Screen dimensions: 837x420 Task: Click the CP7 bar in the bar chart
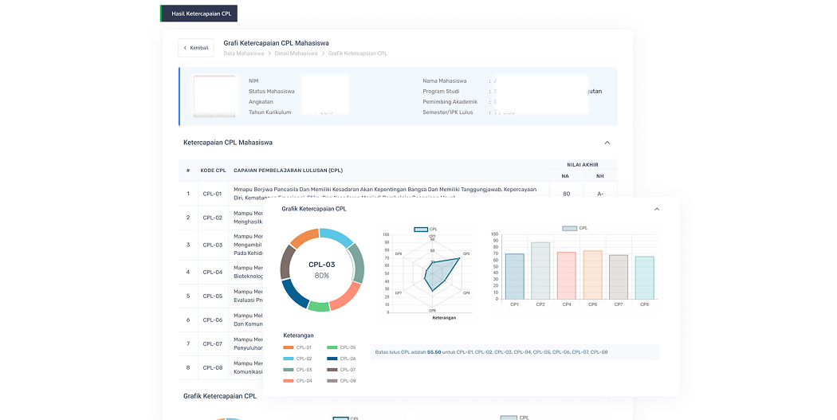[618, 277]
